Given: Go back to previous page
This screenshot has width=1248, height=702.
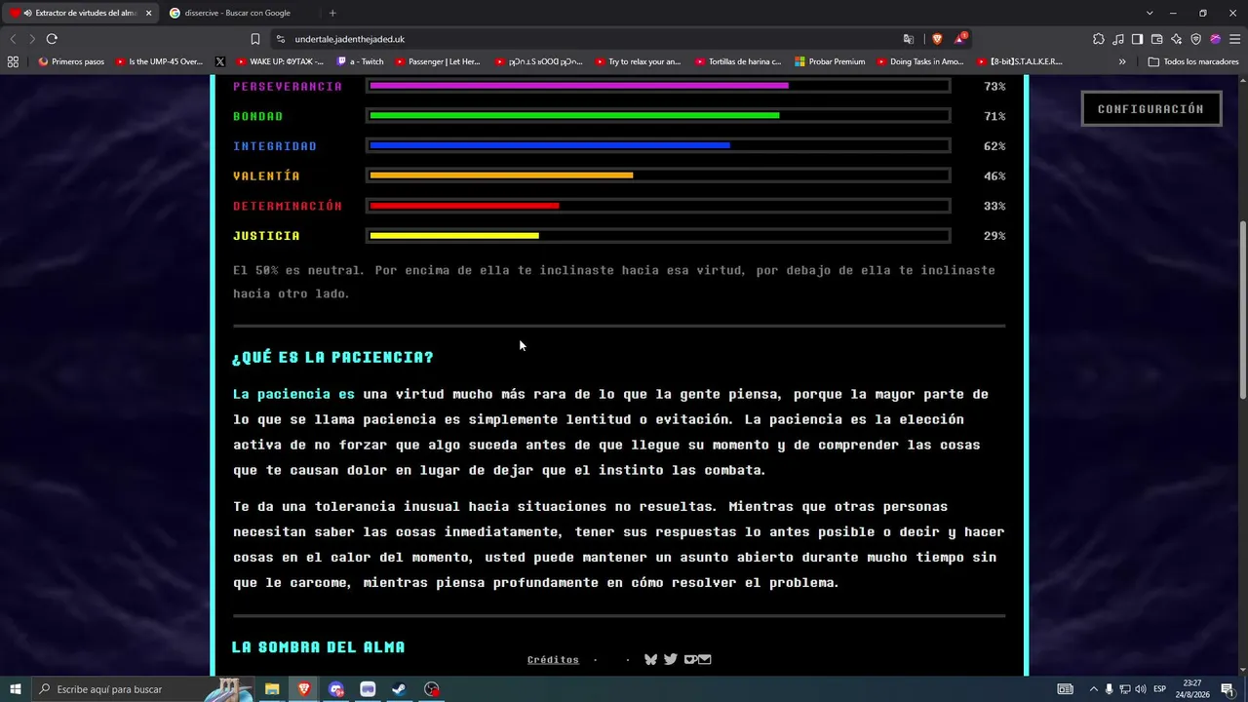Looking at the screenshot, I should [13, 39].
